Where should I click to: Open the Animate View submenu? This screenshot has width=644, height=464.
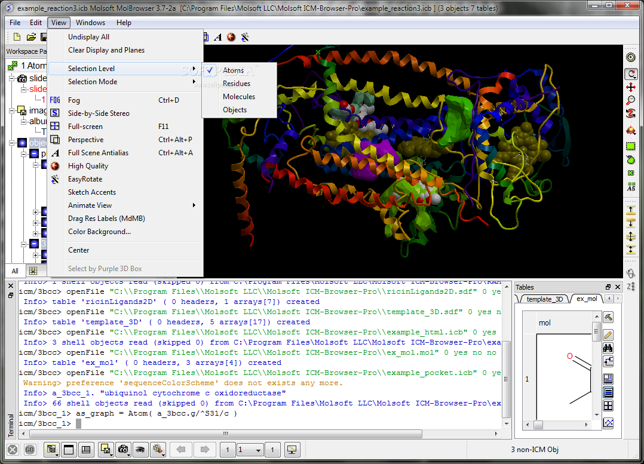(x=125, y=205)
